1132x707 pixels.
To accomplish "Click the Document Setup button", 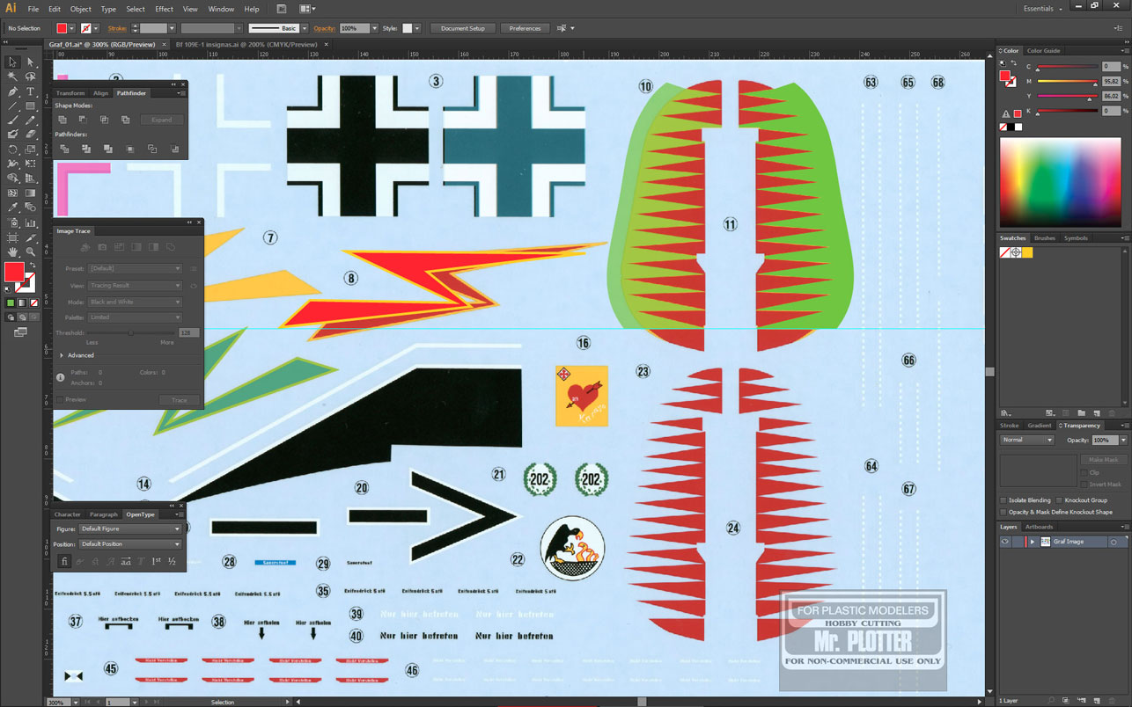I will pos(463,28).
